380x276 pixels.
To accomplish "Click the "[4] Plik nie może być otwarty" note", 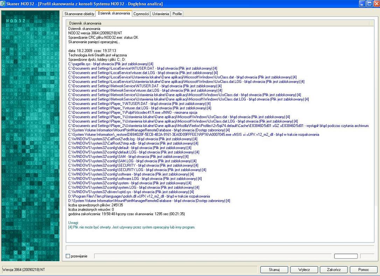I will pyautogui.click(x=132, y=227).
